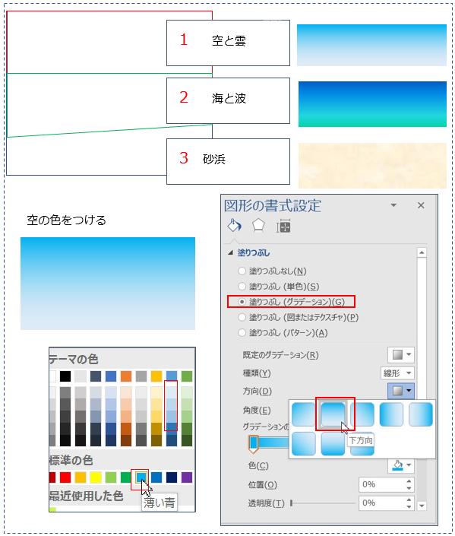Screen dimensions: 455x536
Task: Click the 海と波 label box
Action: tap(228, 100)
